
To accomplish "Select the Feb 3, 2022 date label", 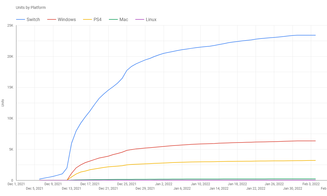I will pyautogui.click(x=311, y=184).
